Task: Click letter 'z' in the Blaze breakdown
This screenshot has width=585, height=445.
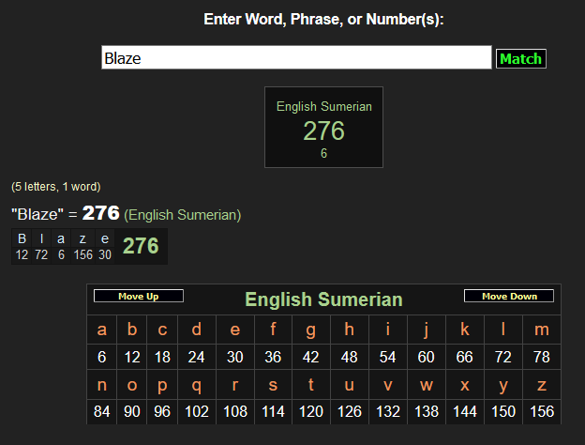Action: pyautogui.click(x=82, y=238)
